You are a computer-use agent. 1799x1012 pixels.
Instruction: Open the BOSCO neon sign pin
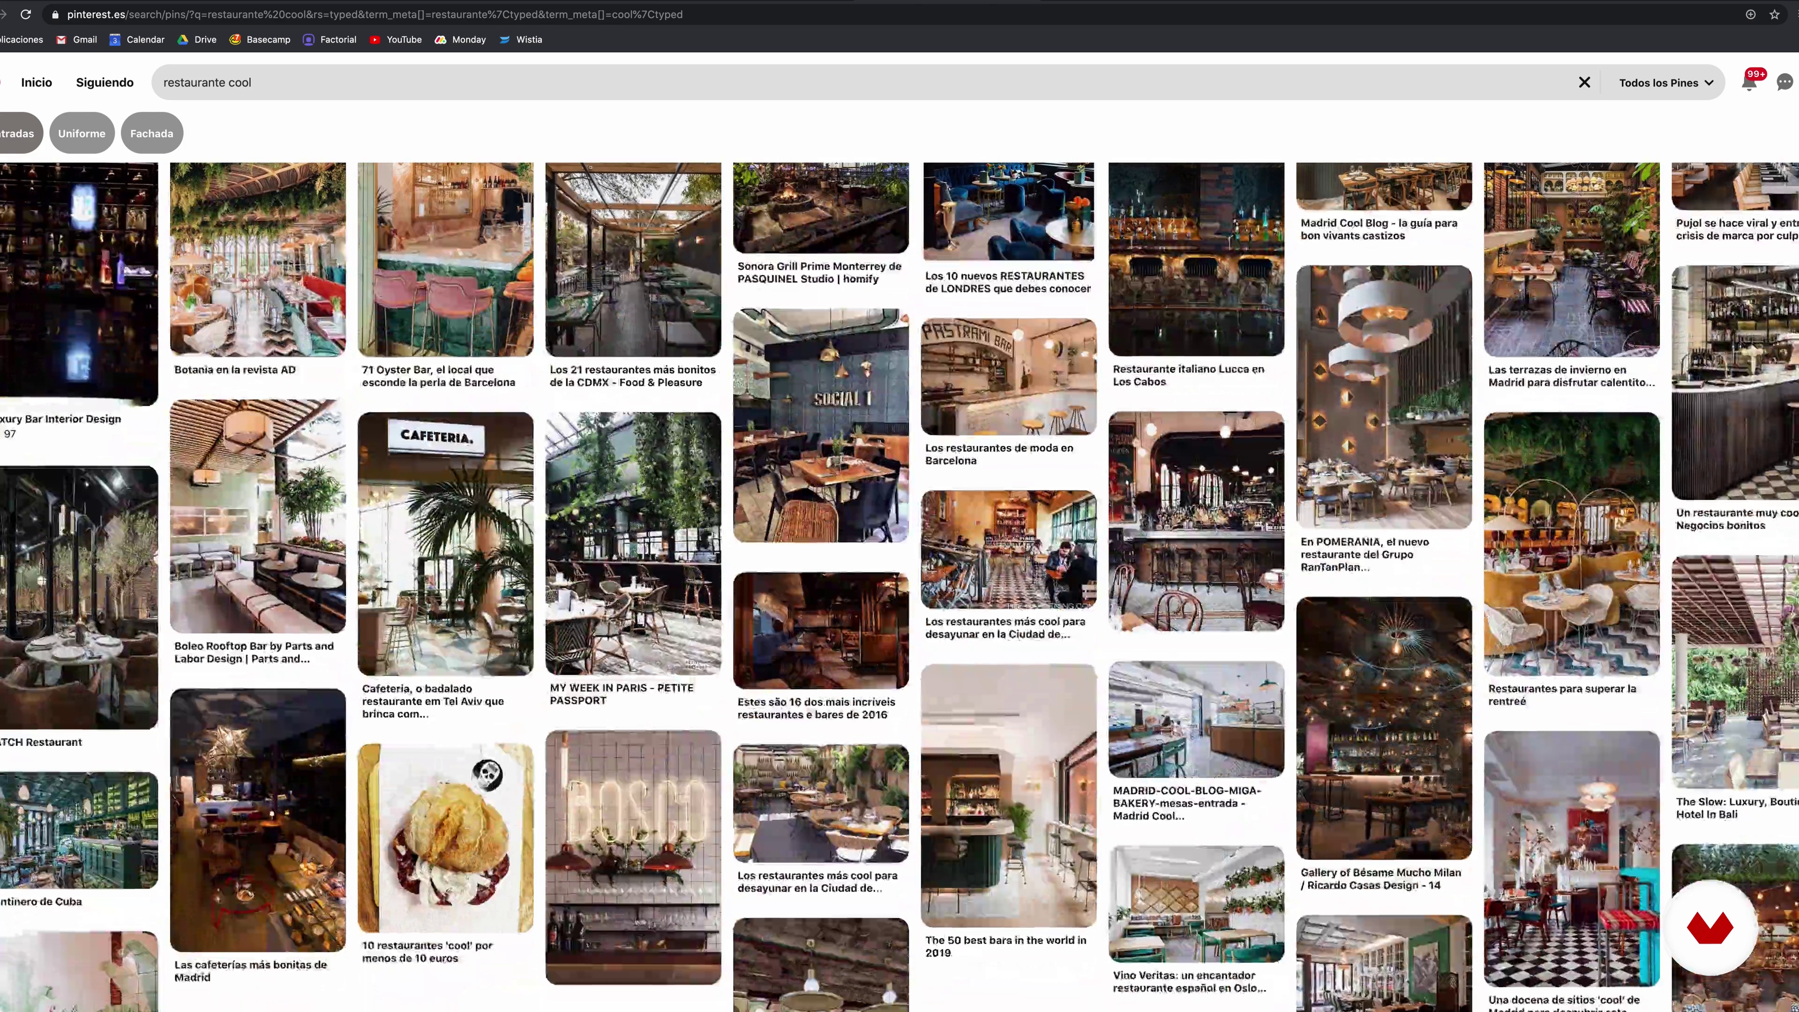pyautogui.click(x=633, y=858)
